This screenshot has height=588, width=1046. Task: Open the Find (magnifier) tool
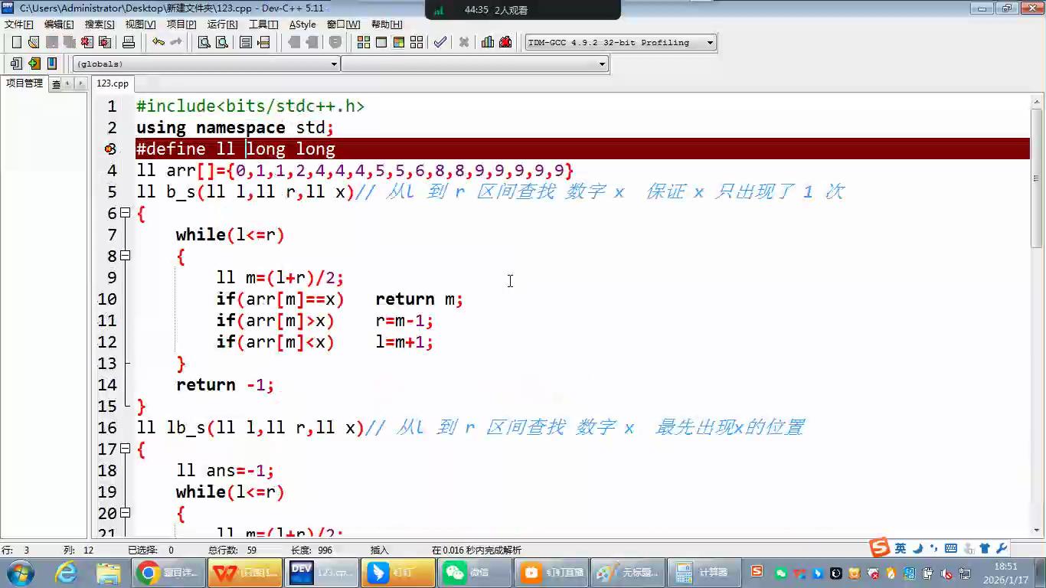point(204,42)
